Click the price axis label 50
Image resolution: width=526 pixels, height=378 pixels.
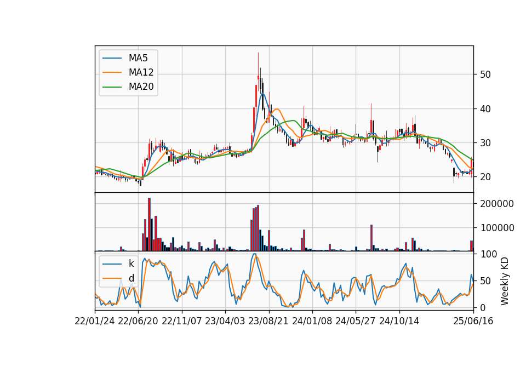pyautogui.click(x=485, y=75)
